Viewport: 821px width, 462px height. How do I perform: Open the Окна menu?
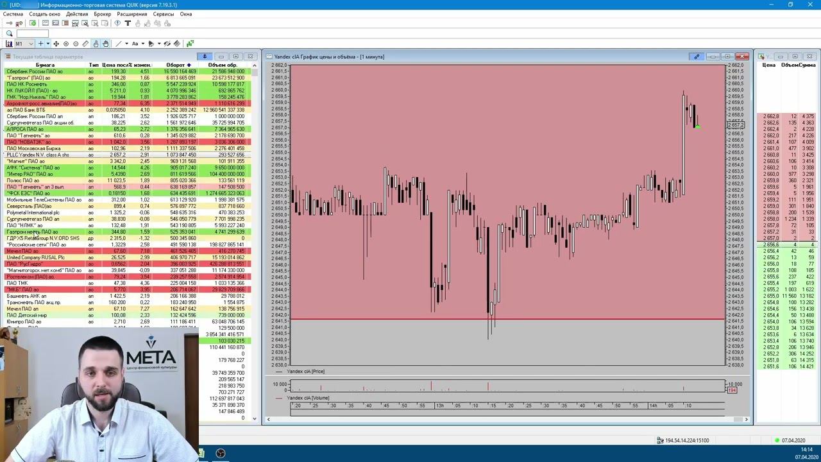click(186, 14)
